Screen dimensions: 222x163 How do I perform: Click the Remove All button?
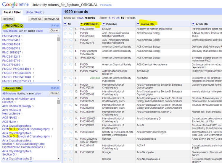[x=51, y=19]
